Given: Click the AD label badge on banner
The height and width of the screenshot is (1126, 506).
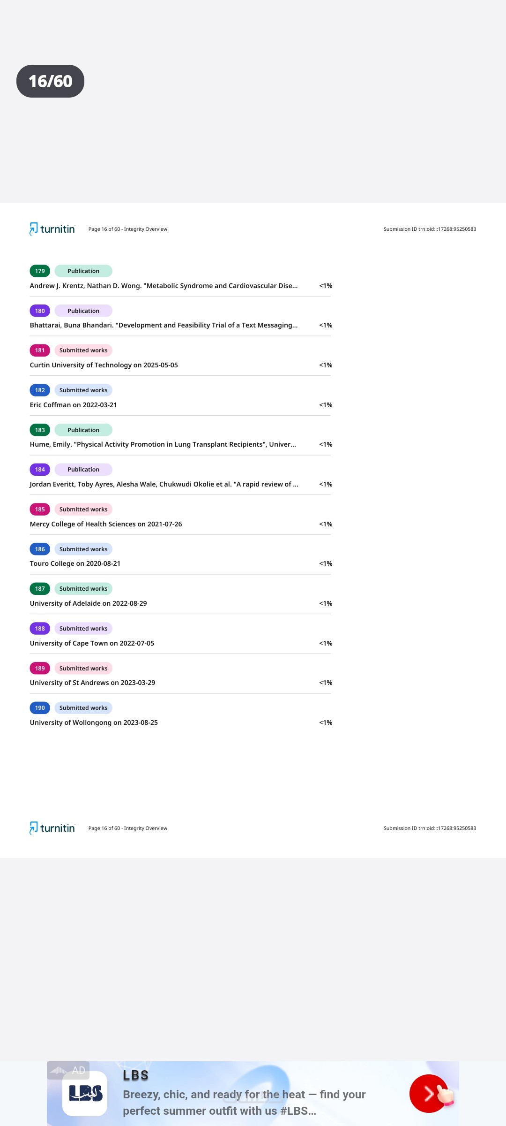Looking at the screenshot, I should point(68,1070).
